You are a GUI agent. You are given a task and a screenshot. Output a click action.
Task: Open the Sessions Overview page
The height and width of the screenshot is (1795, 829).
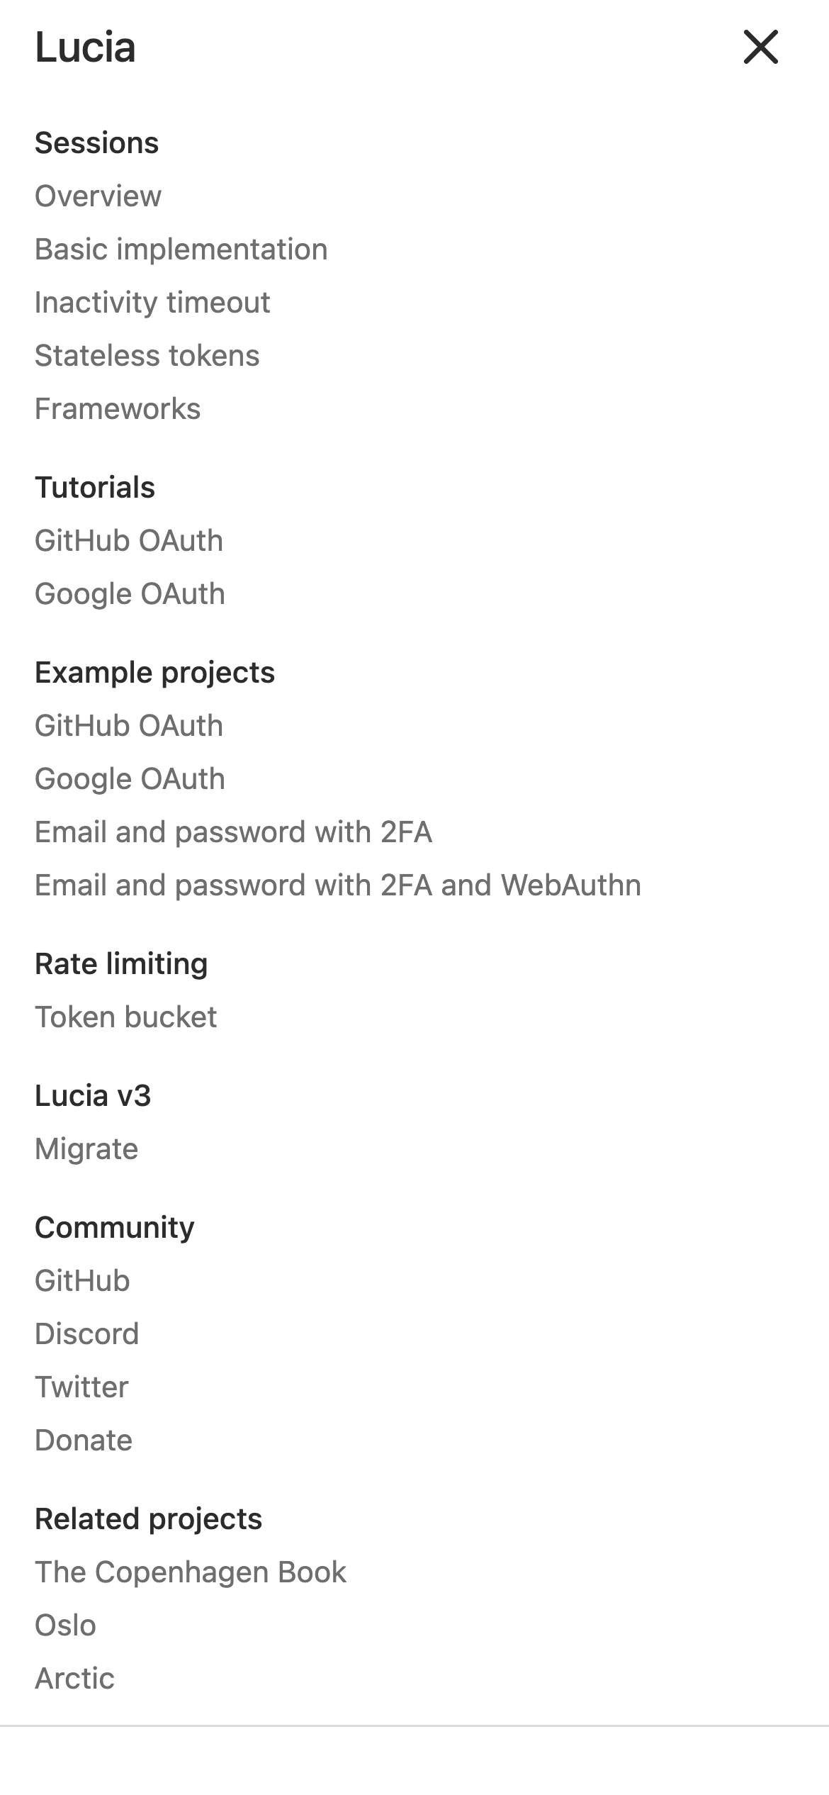98,196
